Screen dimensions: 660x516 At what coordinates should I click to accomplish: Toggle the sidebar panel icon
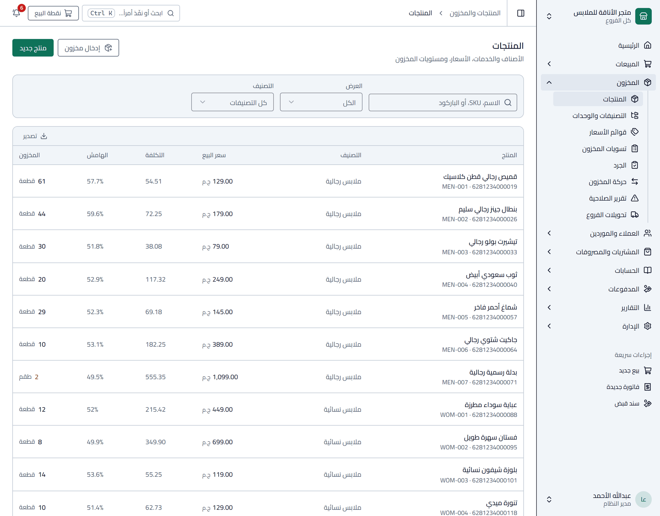(520, 13)
